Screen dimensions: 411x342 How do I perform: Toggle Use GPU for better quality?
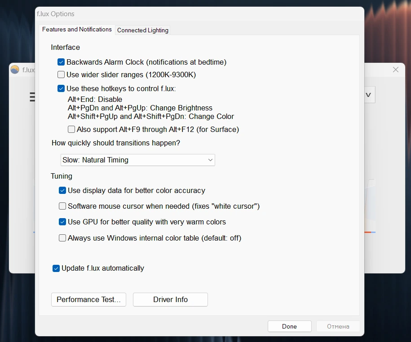pos(62,222)
